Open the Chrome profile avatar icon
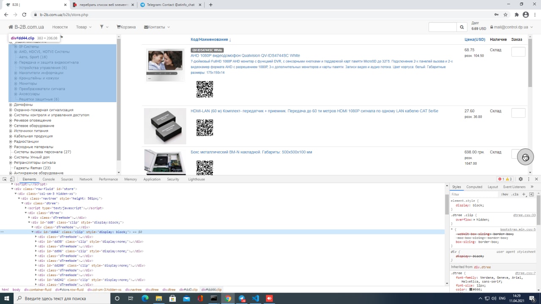 coord(526,15)
